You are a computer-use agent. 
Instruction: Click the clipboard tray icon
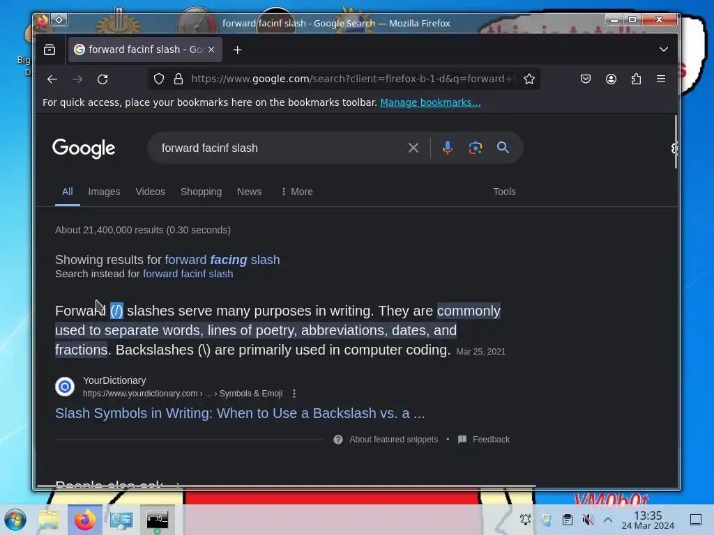tap(568, 520)
